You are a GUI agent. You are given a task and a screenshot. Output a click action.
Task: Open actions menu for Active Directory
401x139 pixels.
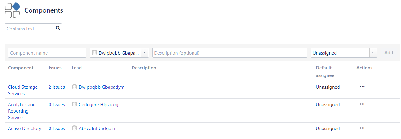[x=362, y=128]
